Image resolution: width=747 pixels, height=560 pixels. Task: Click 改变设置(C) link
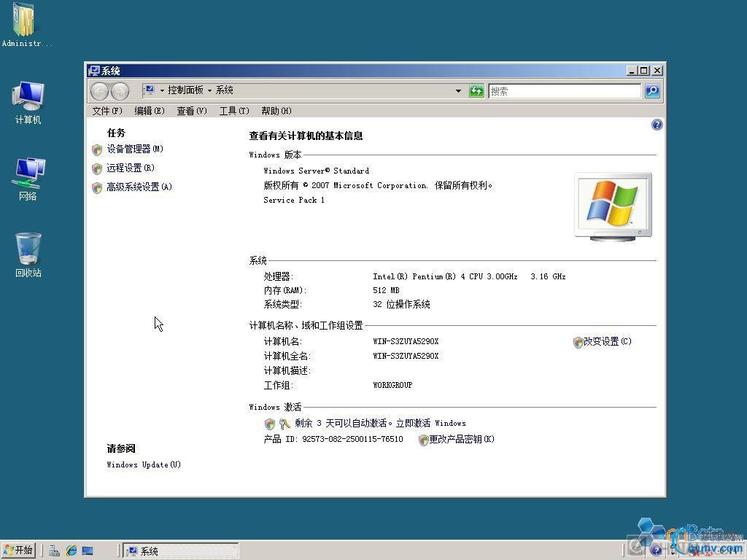(x=608, y=341)
